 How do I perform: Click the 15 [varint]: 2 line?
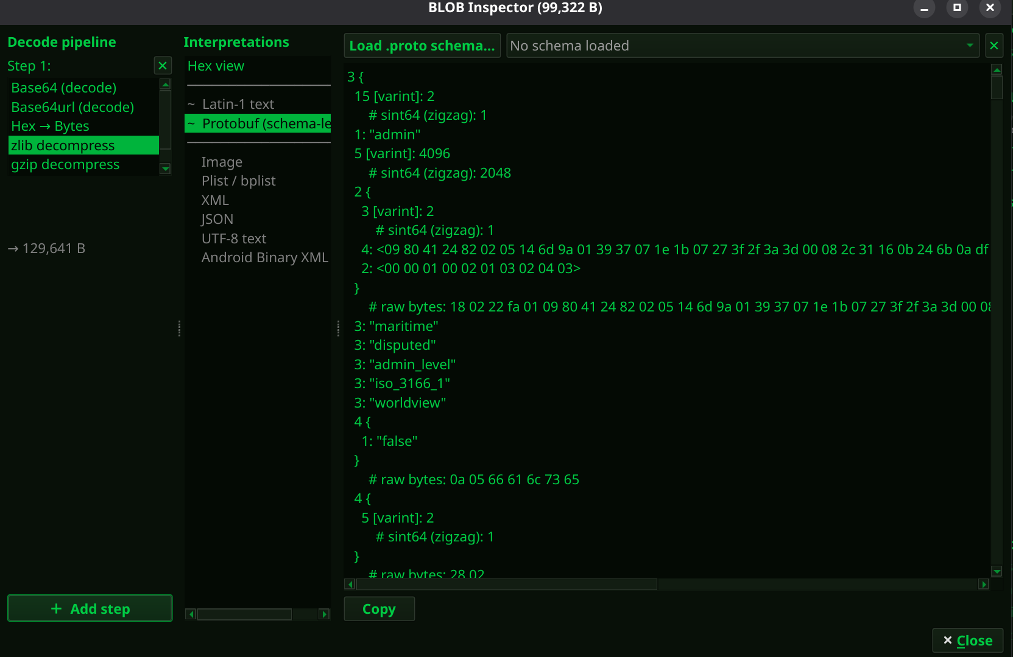(x=394, y=96)
